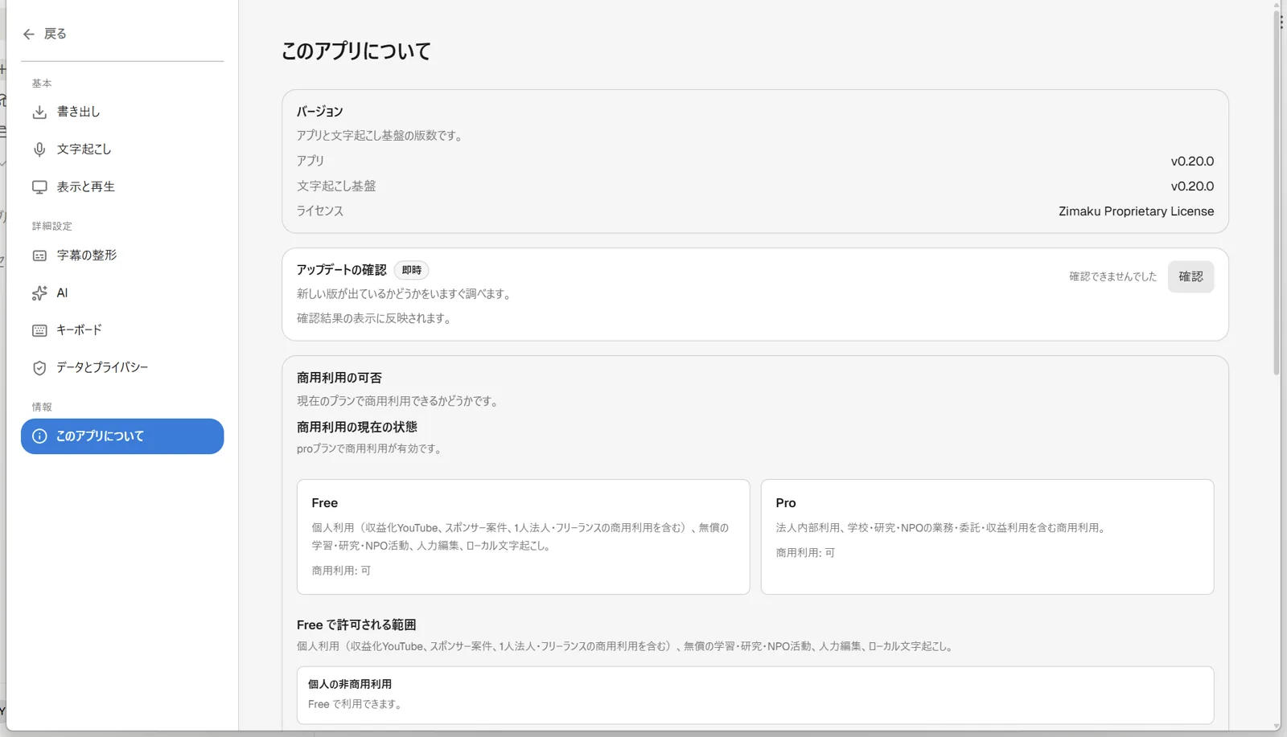Click the 商用利用の現在の状態 heading
The image size is (1287, 737).
[356, 427]
